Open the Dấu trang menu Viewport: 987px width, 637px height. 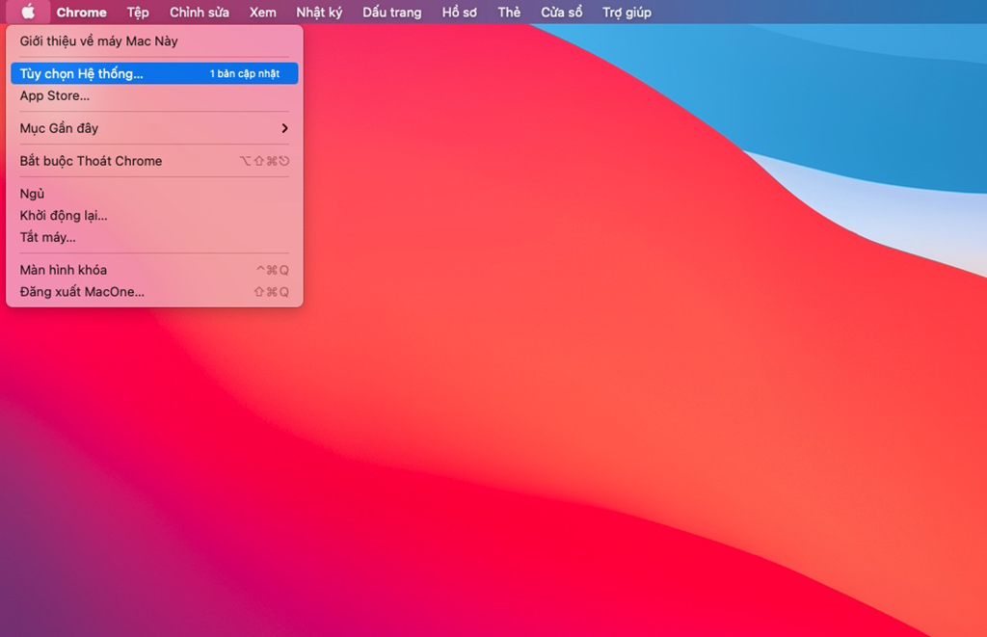(x=391, y=12)
